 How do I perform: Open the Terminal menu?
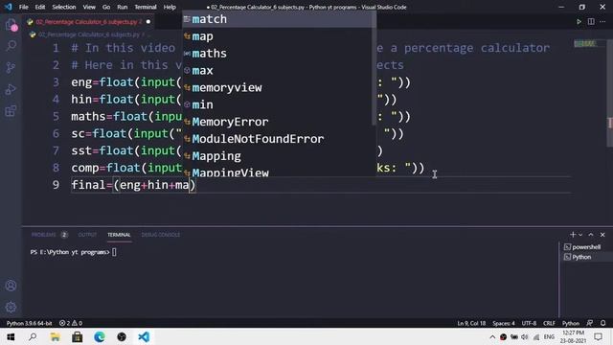tap(146, 7)
